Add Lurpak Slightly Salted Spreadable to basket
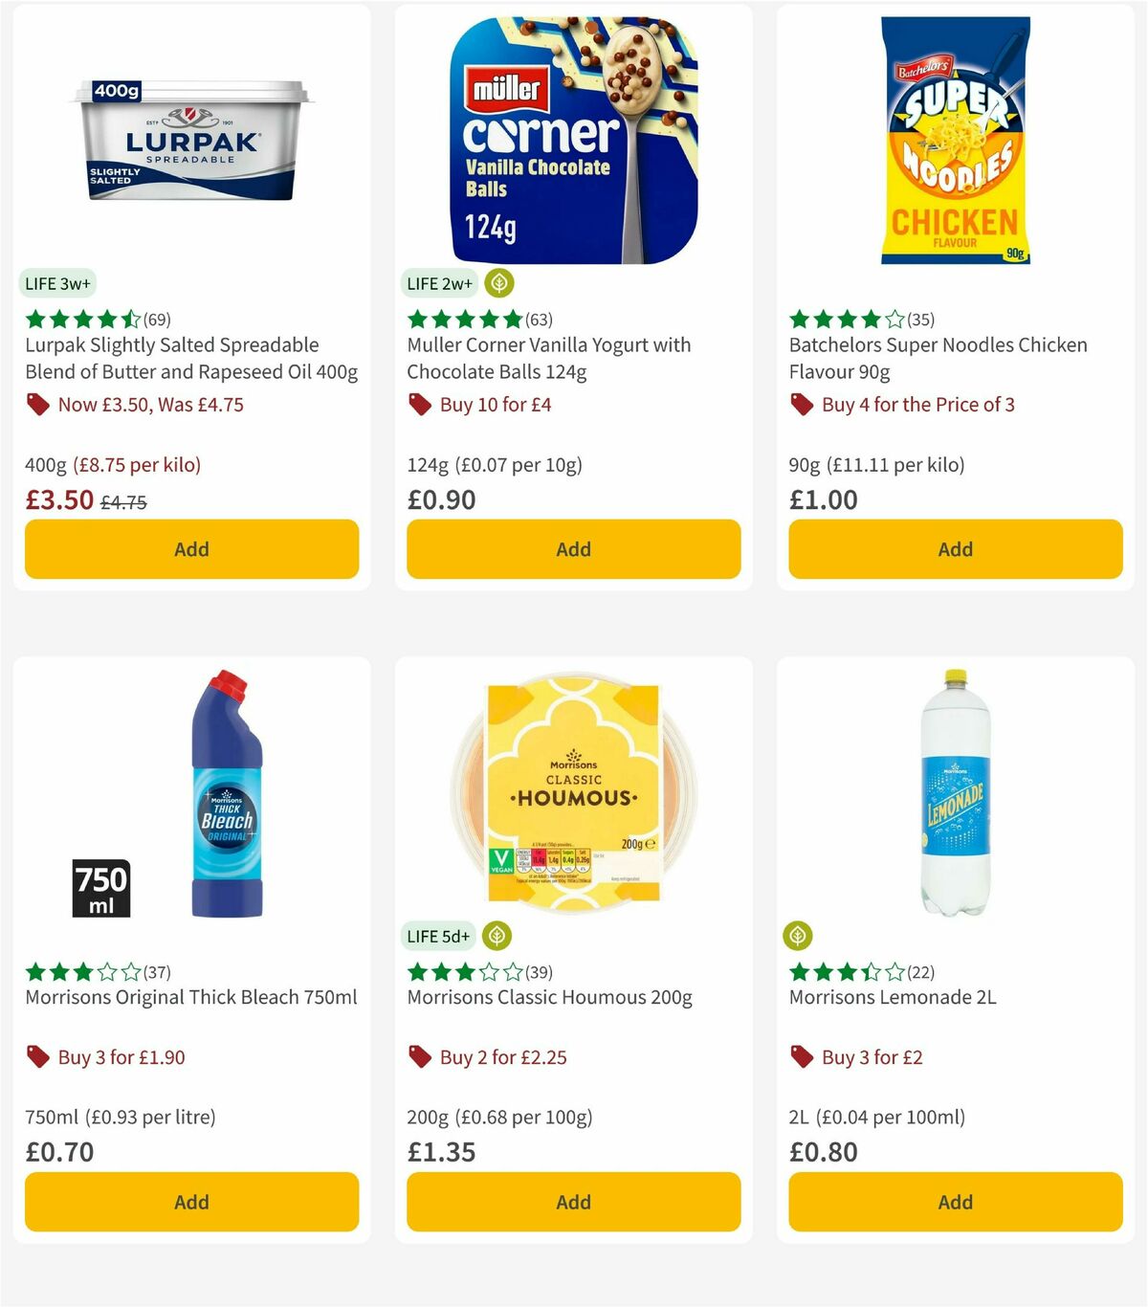This screenshot has width=1148, height=1307. 191,549
